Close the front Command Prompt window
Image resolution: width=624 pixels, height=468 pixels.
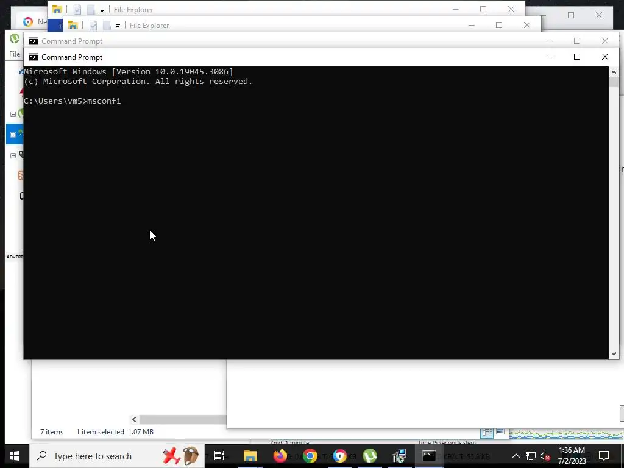pos(605,57)
